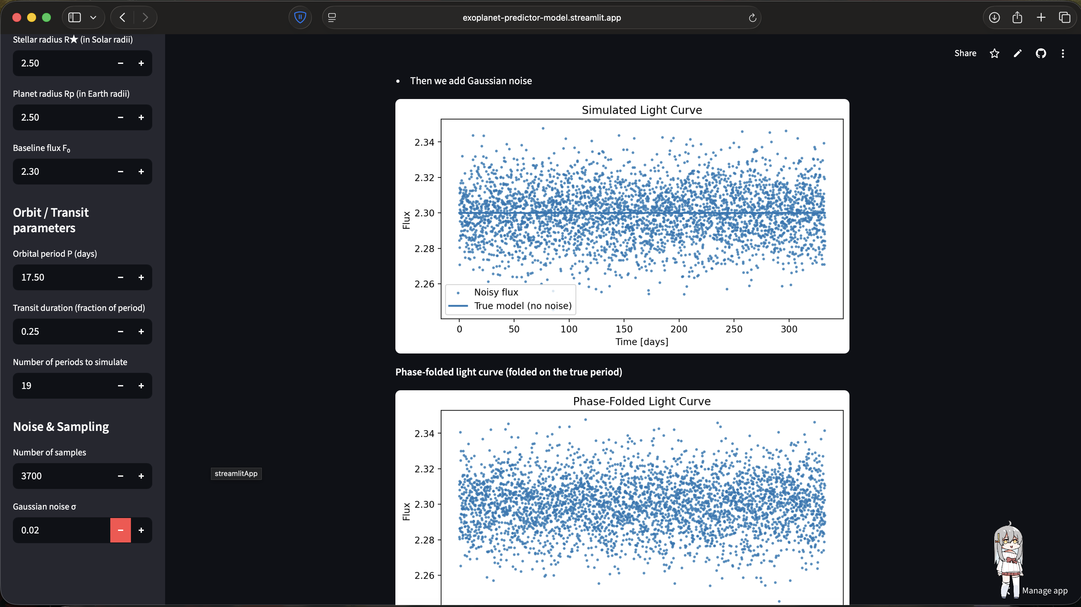The image size is (1081, 607).
Task: Open a new browser tab with plus icon
Action: (1041, 18)
